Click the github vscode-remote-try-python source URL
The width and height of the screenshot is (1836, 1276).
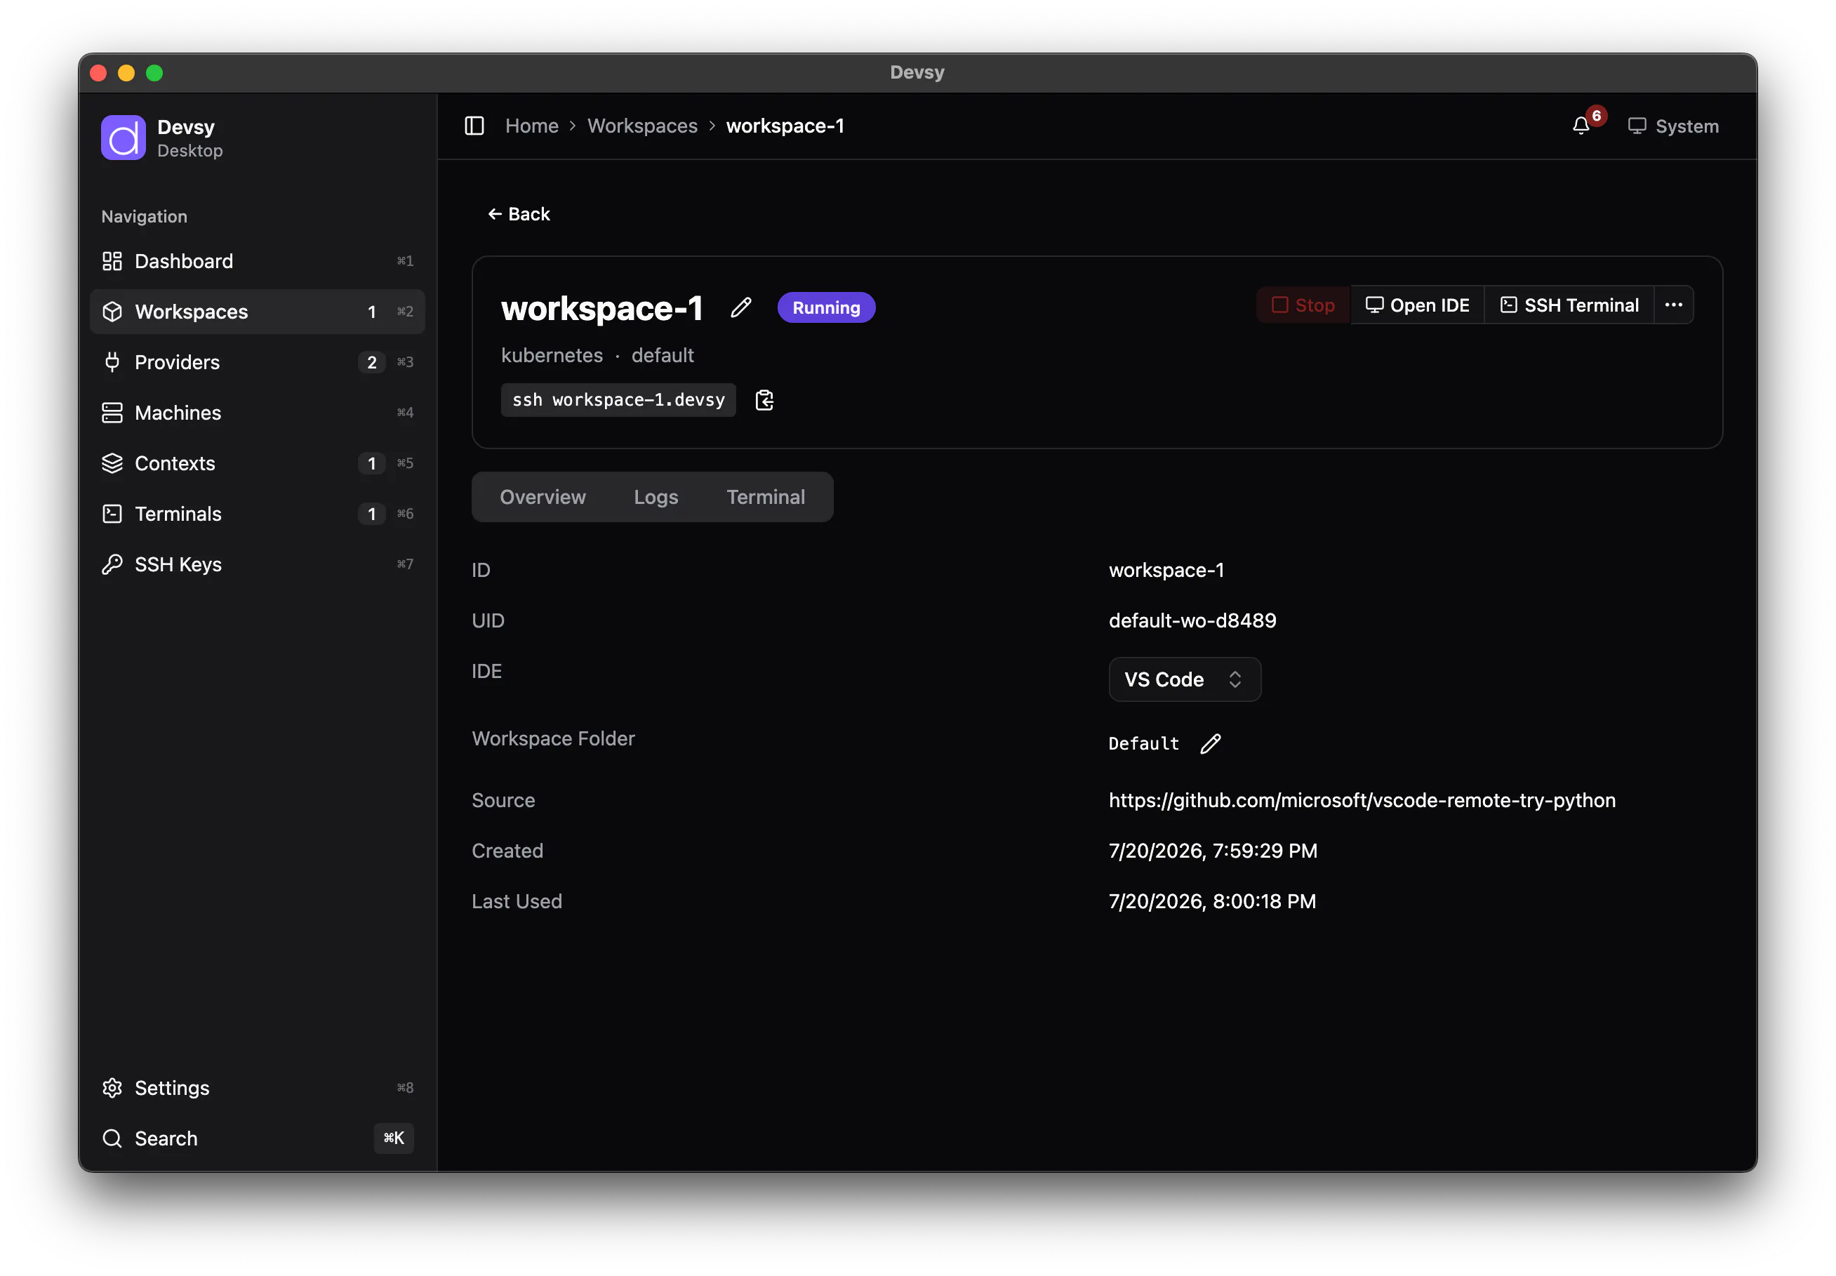1362,799
